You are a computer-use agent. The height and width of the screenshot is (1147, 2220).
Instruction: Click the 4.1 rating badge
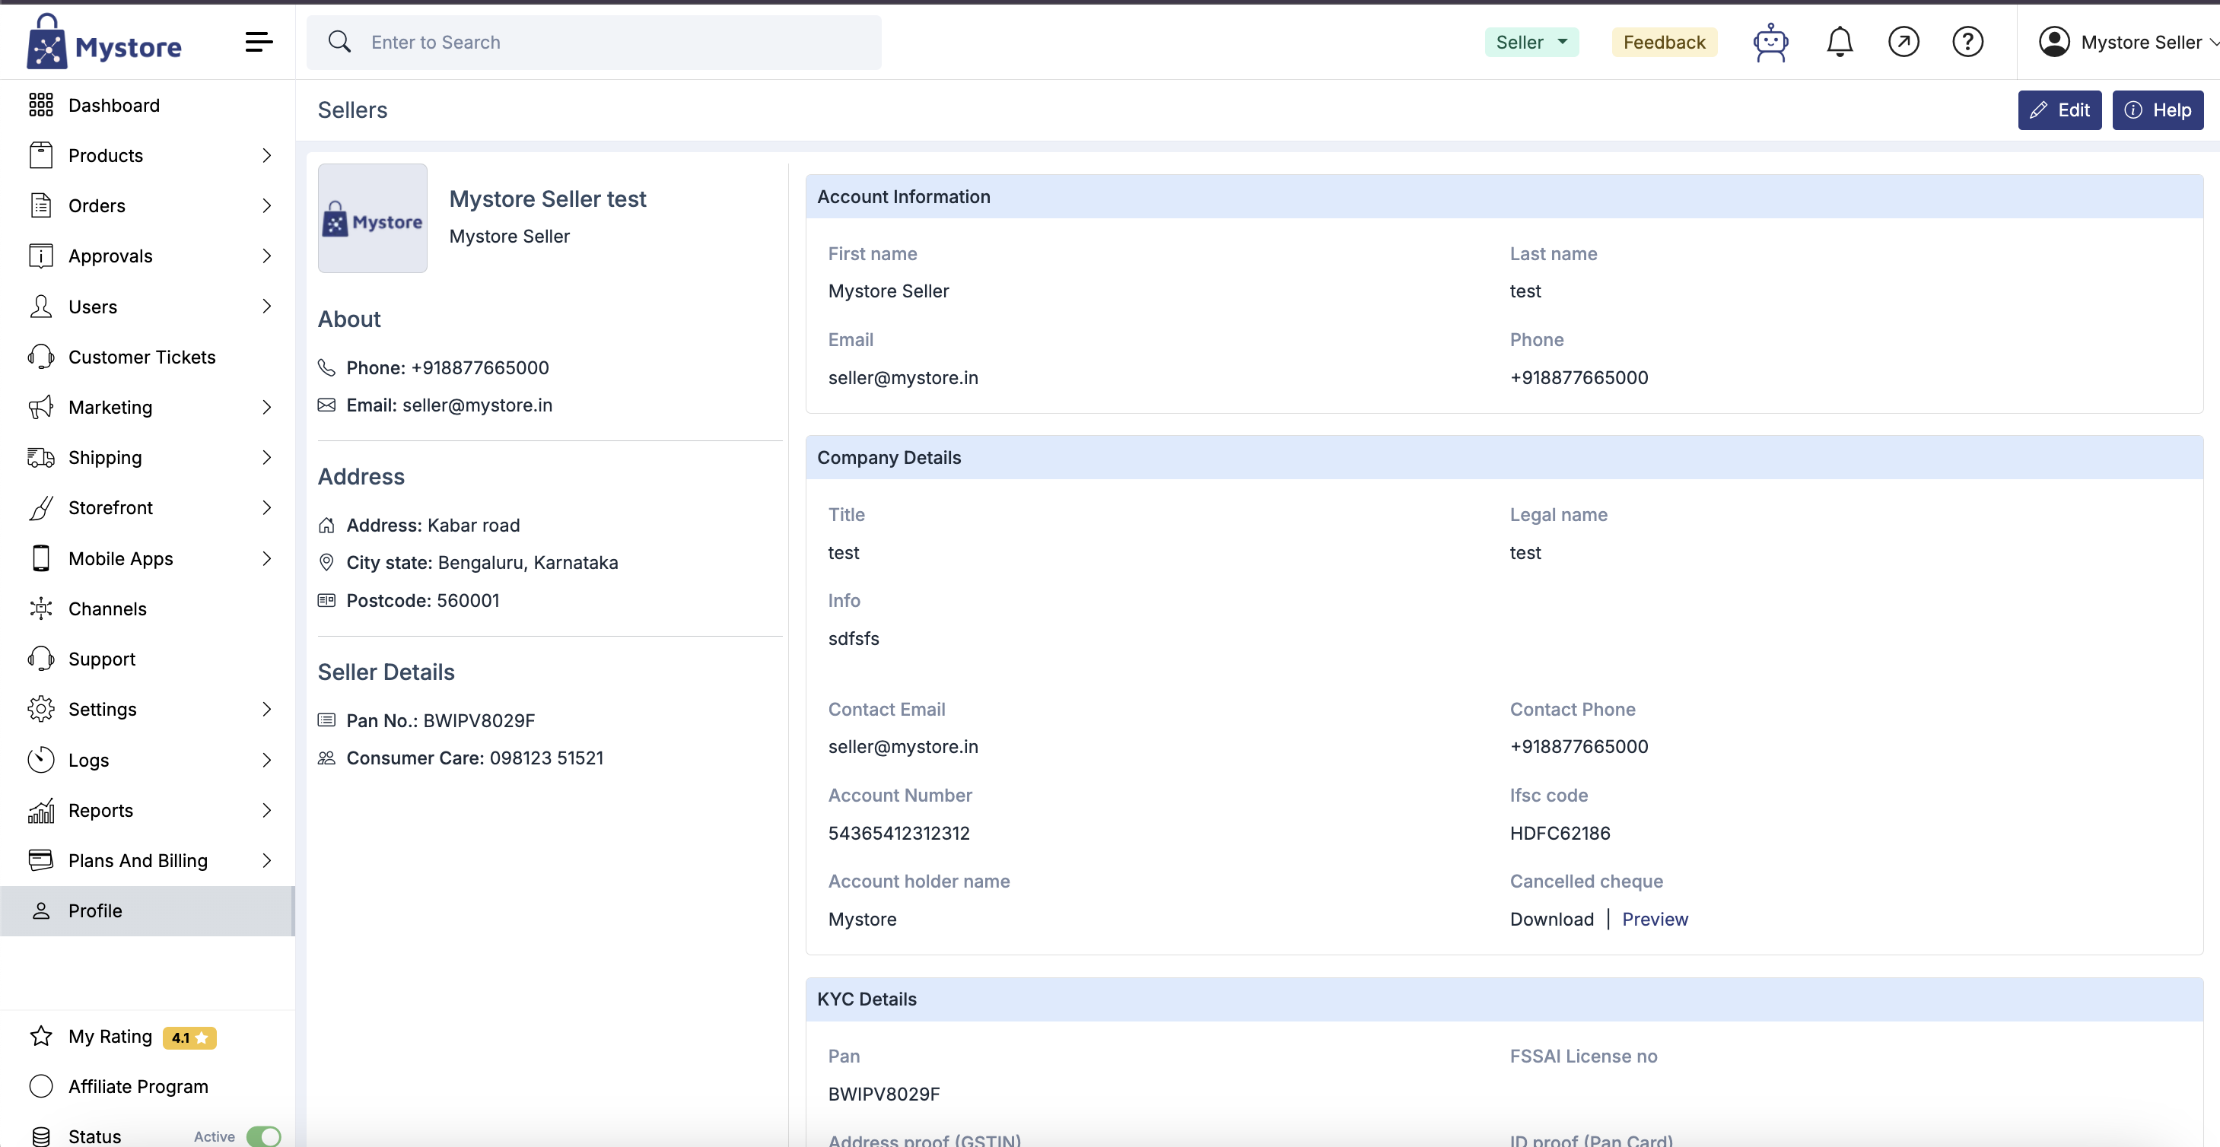(x=189, y=1037)
